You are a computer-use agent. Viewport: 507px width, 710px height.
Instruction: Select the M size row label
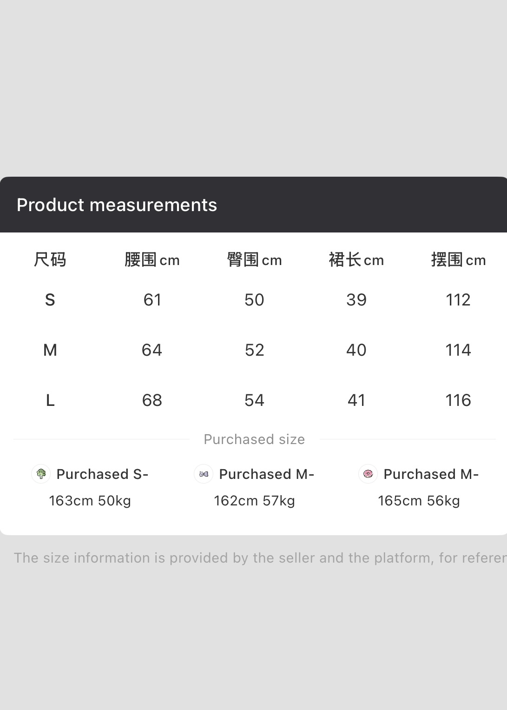[50, 350]
